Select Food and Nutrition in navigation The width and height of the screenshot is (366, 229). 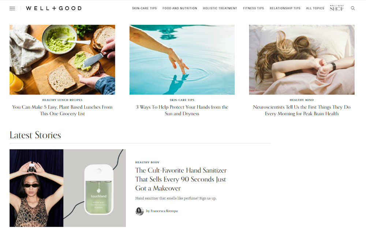(180, 8)
